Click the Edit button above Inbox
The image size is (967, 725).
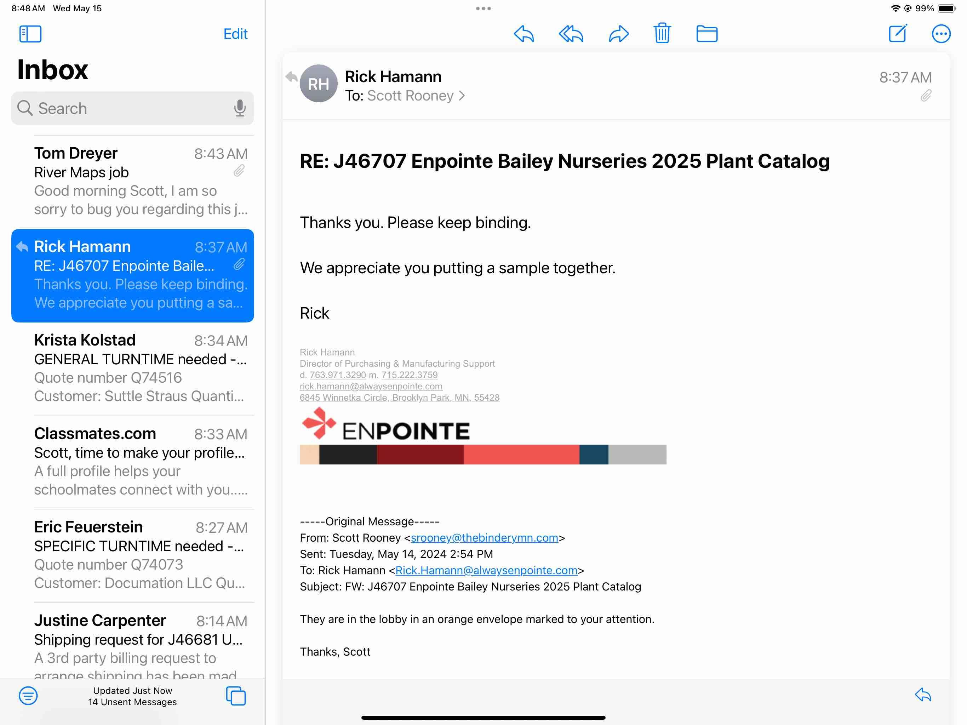tap(235, 34)
